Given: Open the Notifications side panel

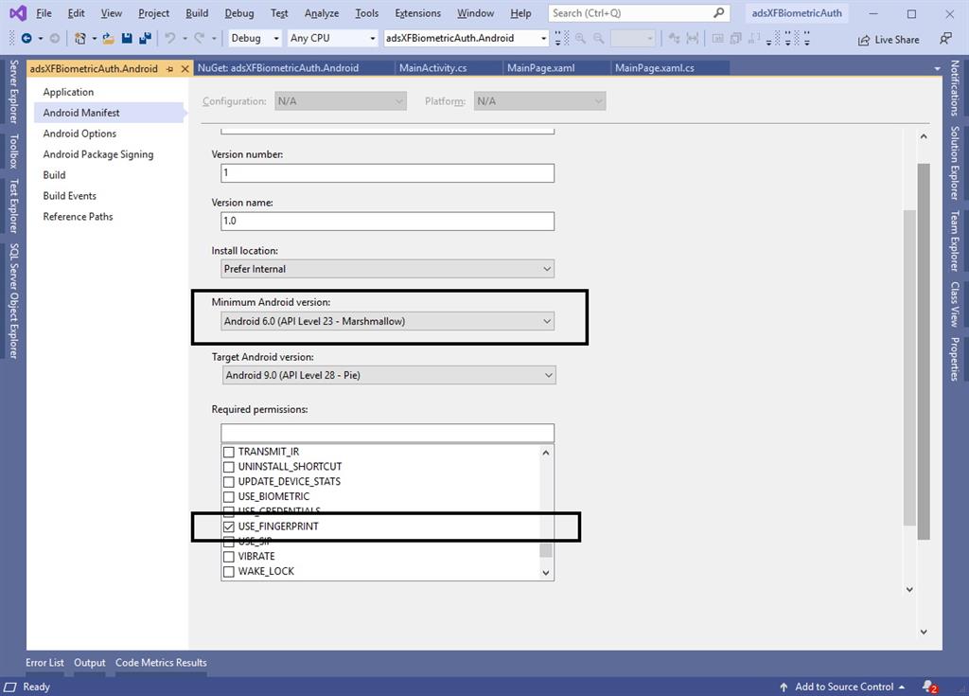Looking at the screenshot, I should click(x=955, y=88).
